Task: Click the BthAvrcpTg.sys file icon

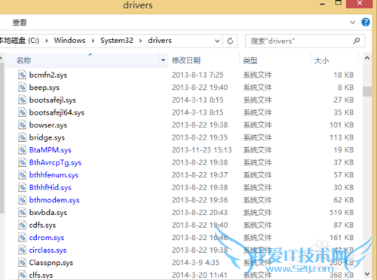Action: 22,162
